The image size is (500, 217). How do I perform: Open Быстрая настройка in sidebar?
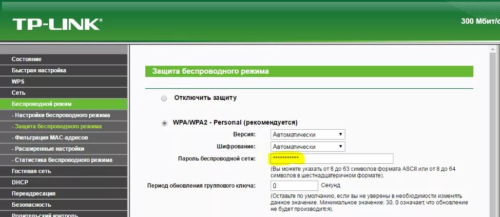pyautogui.click(x=64, y=70)
